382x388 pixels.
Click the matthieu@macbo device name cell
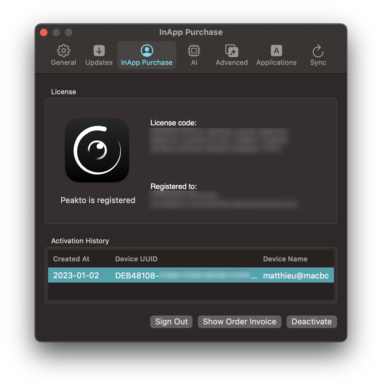coord(296,275)
